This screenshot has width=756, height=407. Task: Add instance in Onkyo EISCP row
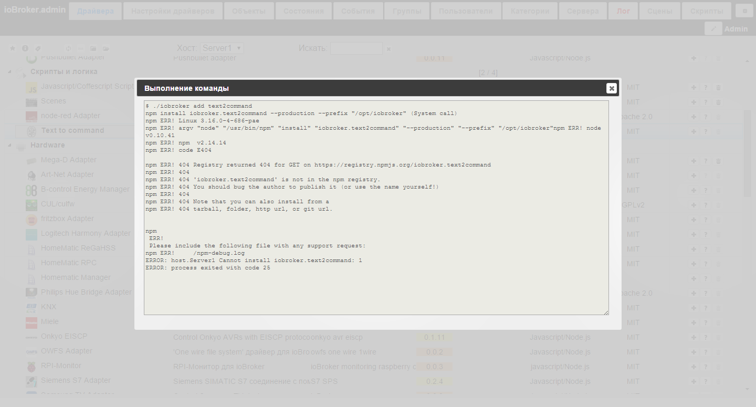[x=694, y=337]
